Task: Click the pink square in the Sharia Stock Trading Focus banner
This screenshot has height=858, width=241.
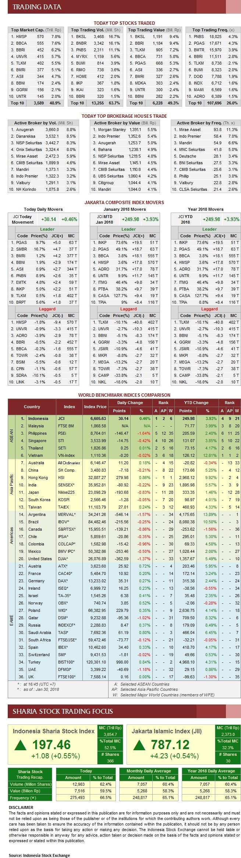Action: tap(233, 711)
